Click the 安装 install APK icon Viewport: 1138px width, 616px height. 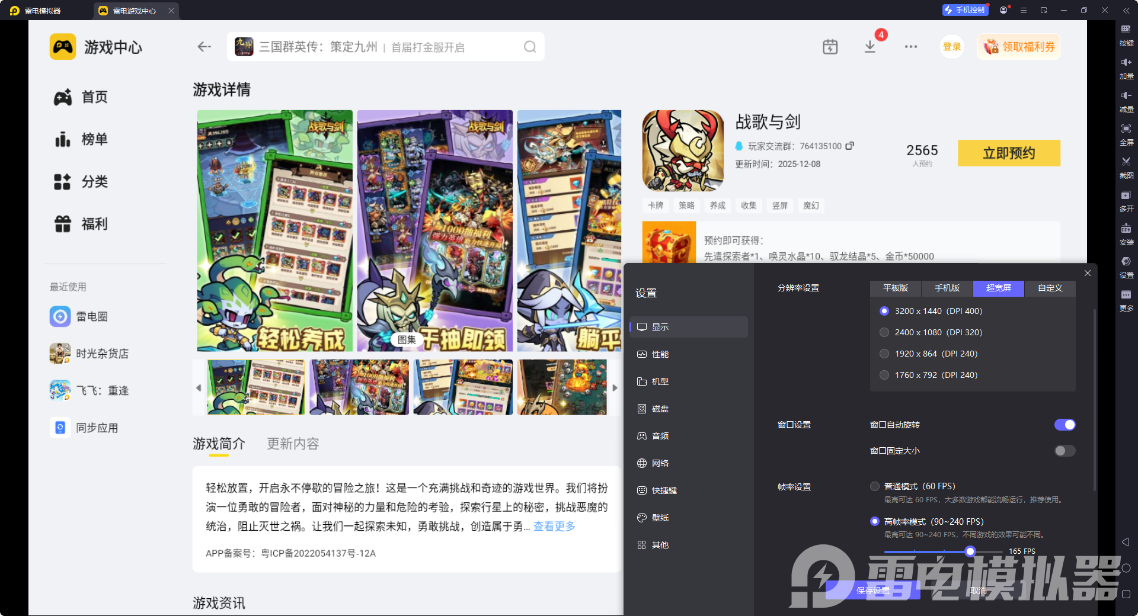[x=1126, y=233]
